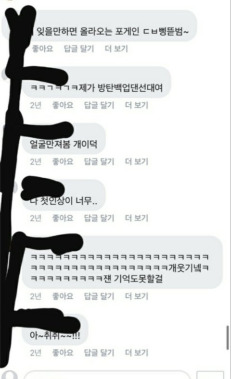This screenshot has width=231, height=379.
Task: Click the comment input field at the bottom
Action: pyautogui.click(x=106, y=375)
